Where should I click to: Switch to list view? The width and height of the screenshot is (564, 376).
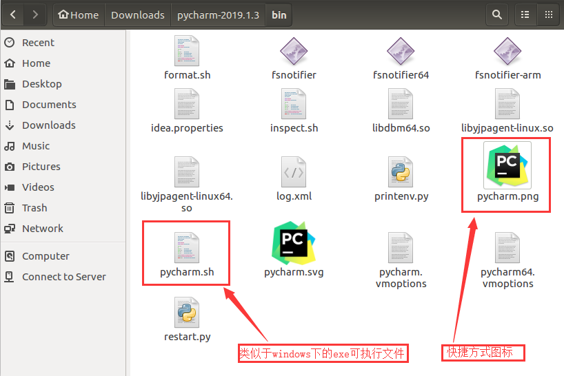click(525, 14)
